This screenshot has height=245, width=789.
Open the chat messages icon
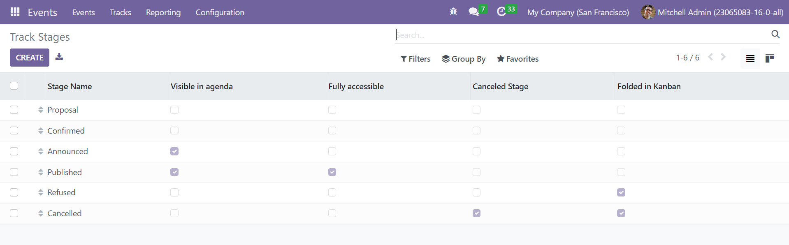click(x=474, y=12)
